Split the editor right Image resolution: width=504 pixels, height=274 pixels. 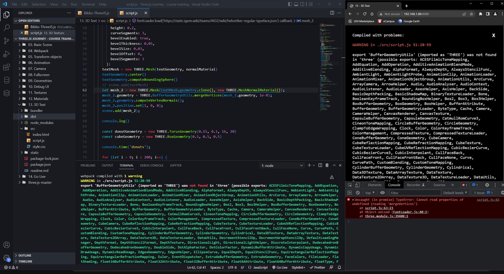pos(332,13)
